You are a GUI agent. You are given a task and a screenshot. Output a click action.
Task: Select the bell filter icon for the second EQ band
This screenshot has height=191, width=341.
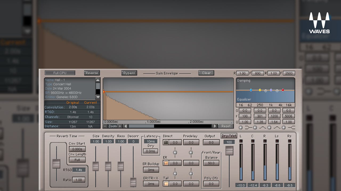click(262, 128)
